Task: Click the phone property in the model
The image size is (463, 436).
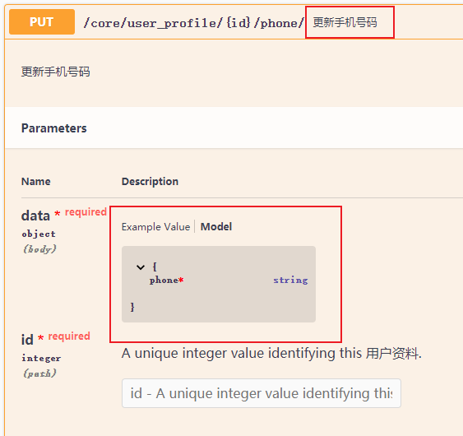Action: pyautogui.click(x=164, y=281)
